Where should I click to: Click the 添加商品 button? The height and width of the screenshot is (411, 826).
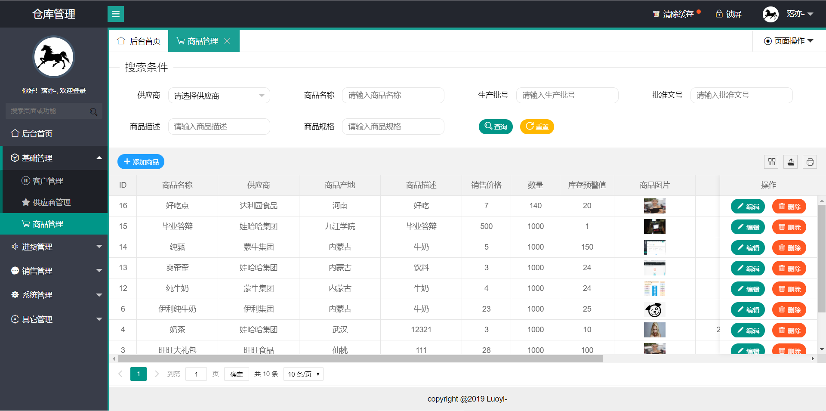pyautogui.click(x=141, y=162)
